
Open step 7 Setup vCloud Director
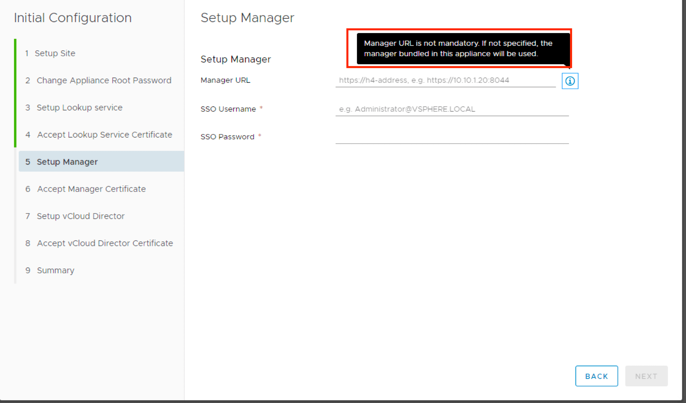[x=81, y=216]
